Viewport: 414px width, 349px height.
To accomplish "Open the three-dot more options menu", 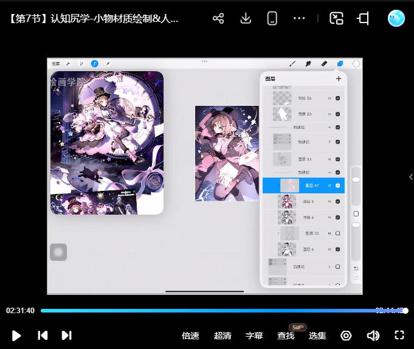I will (299, 18).
